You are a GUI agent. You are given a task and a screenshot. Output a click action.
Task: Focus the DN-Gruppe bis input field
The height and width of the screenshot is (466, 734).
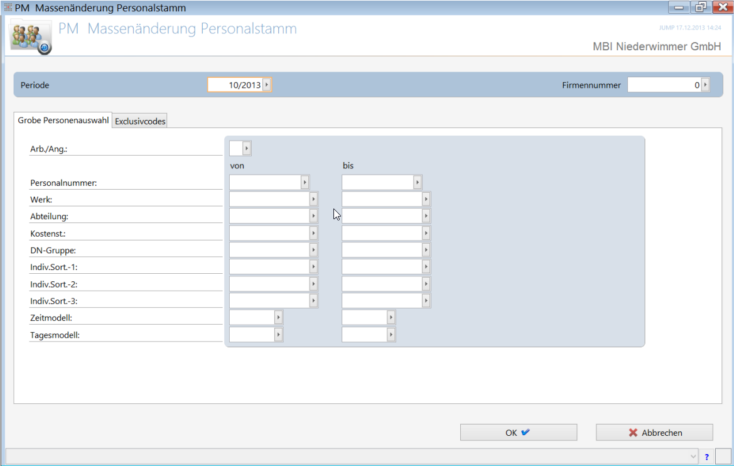click(x=382, y=250)
